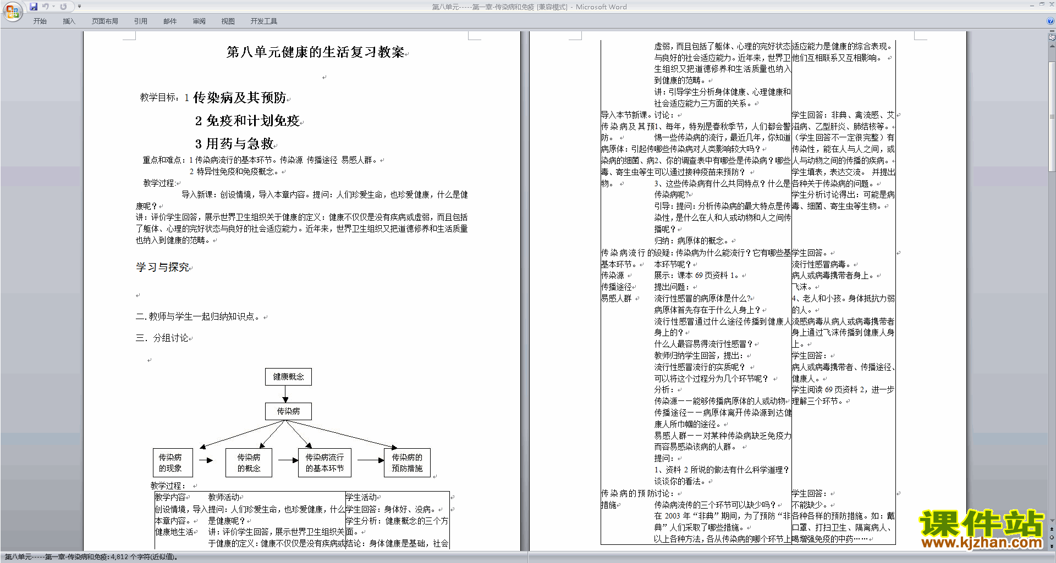The image size is (1056, 563).
Task: Click the scroll-down arrow on vertical scrollbar
Action: 1052,520
